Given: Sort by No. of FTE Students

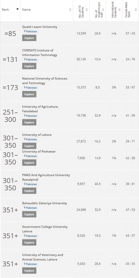Looking at the screenshot, I should (87, 10).
